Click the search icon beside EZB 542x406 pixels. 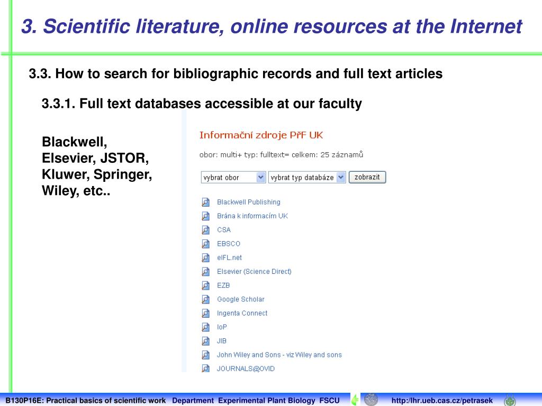pyautogui.click(x=206, y=285)
